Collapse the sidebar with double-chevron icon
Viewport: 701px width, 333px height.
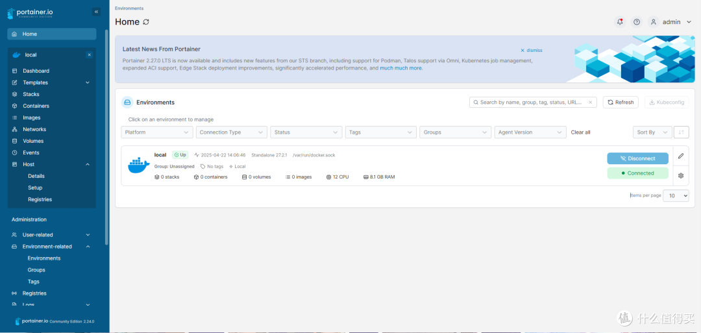coord(96,12)
